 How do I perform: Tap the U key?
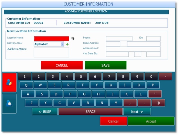[x=111, y=85]
